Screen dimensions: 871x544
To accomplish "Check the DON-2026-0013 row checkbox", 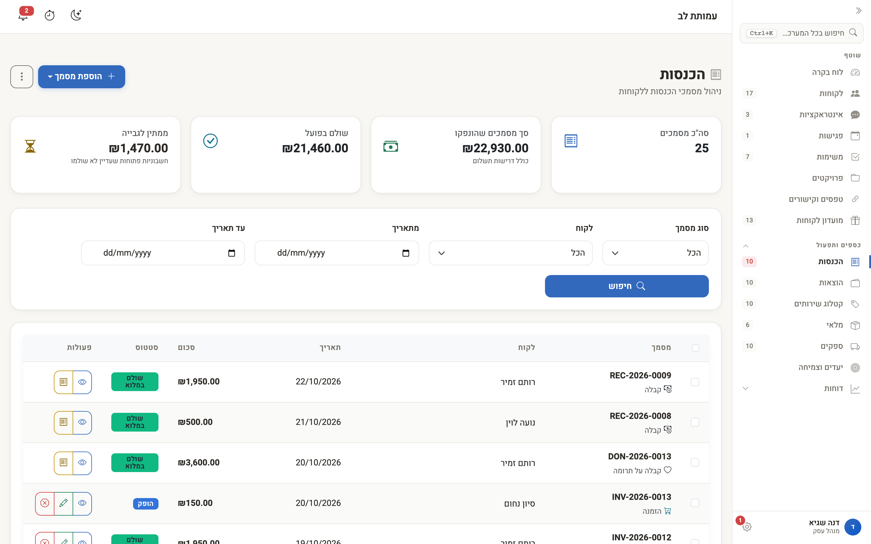I will [x=695, y=462].
